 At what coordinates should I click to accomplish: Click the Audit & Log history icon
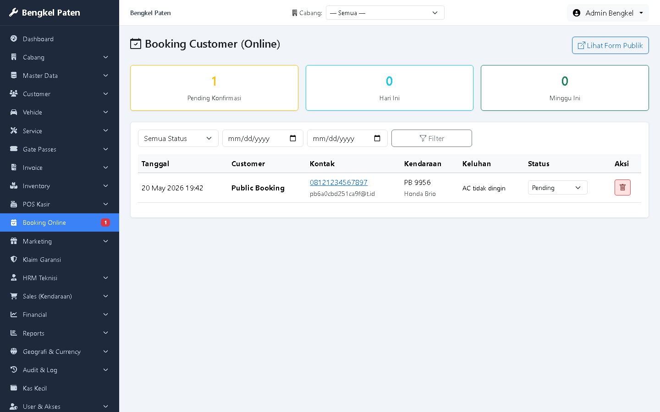(x=14, y=370)
